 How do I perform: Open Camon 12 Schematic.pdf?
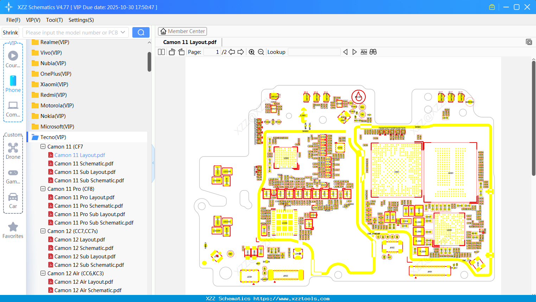click(x=84, y=248)
